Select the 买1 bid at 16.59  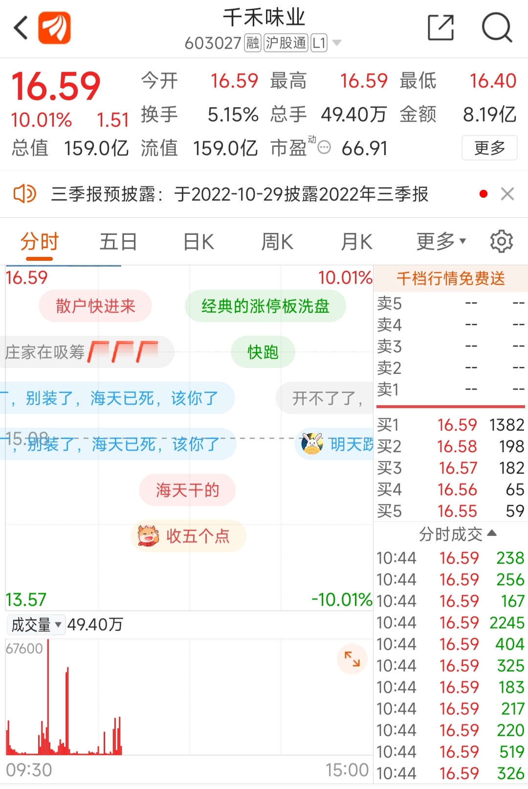tap(450, 425)
